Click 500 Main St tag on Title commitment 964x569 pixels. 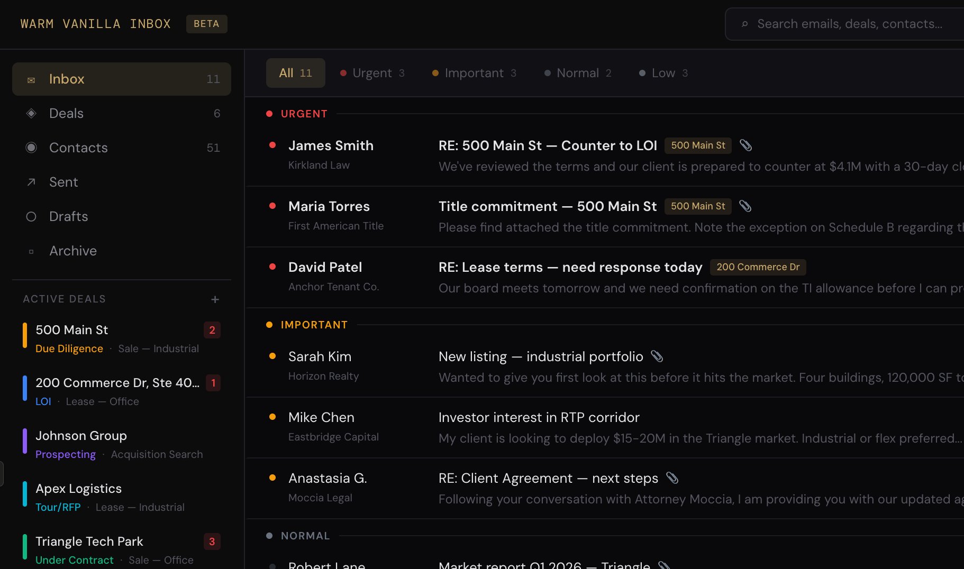(x=698, y=206)
